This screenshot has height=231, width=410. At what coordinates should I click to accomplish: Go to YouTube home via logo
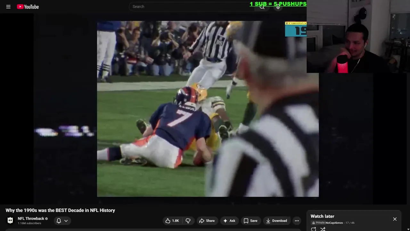pyautogui.click(x=28, y=7)
